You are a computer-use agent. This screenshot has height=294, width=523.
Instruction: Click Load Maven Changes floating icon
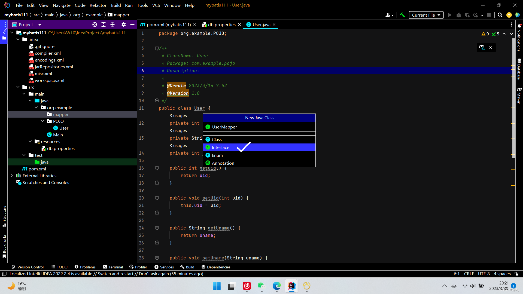(482, 48)
